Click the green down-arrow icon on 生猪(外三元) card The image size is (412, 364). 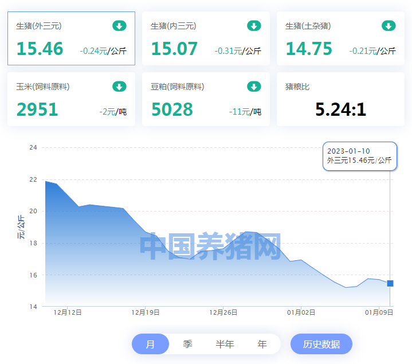click(119, 26)
